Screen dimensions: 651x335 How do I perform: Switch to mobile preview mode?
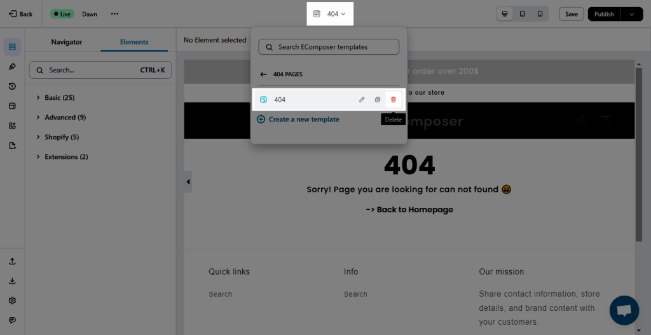click(540, 14)
